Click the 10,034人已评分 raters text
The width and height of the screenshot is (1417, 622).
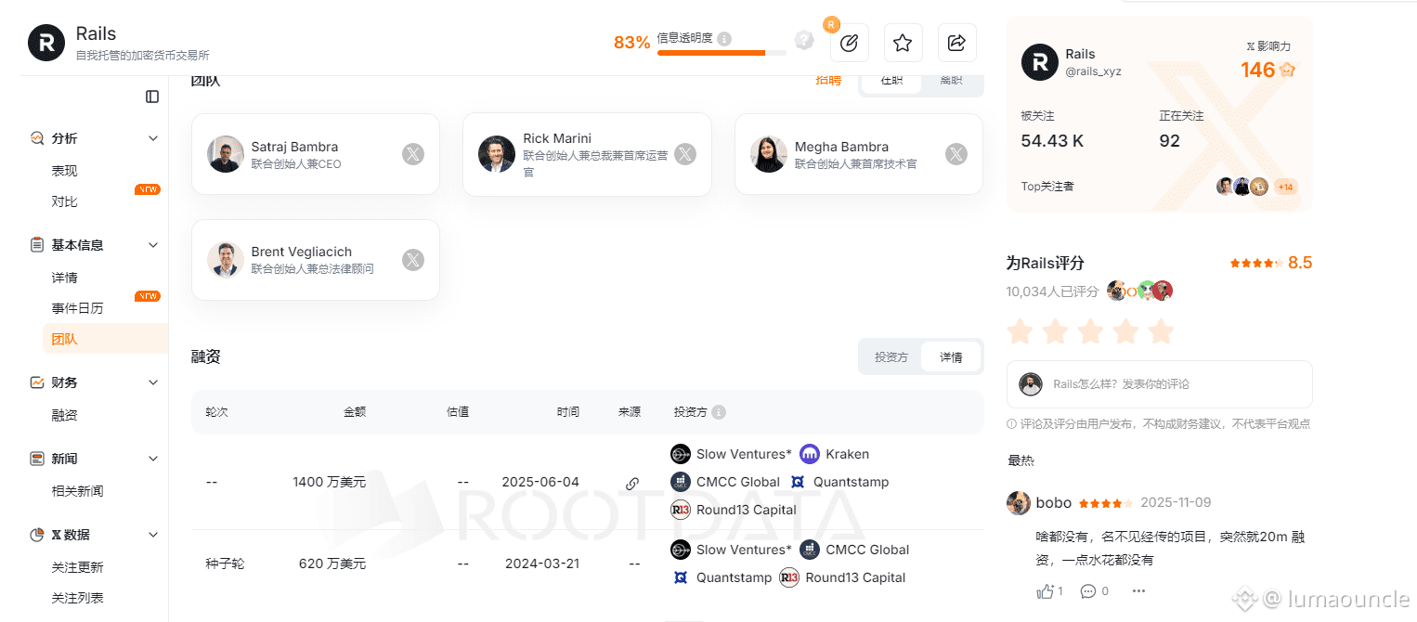point(1053,292)
